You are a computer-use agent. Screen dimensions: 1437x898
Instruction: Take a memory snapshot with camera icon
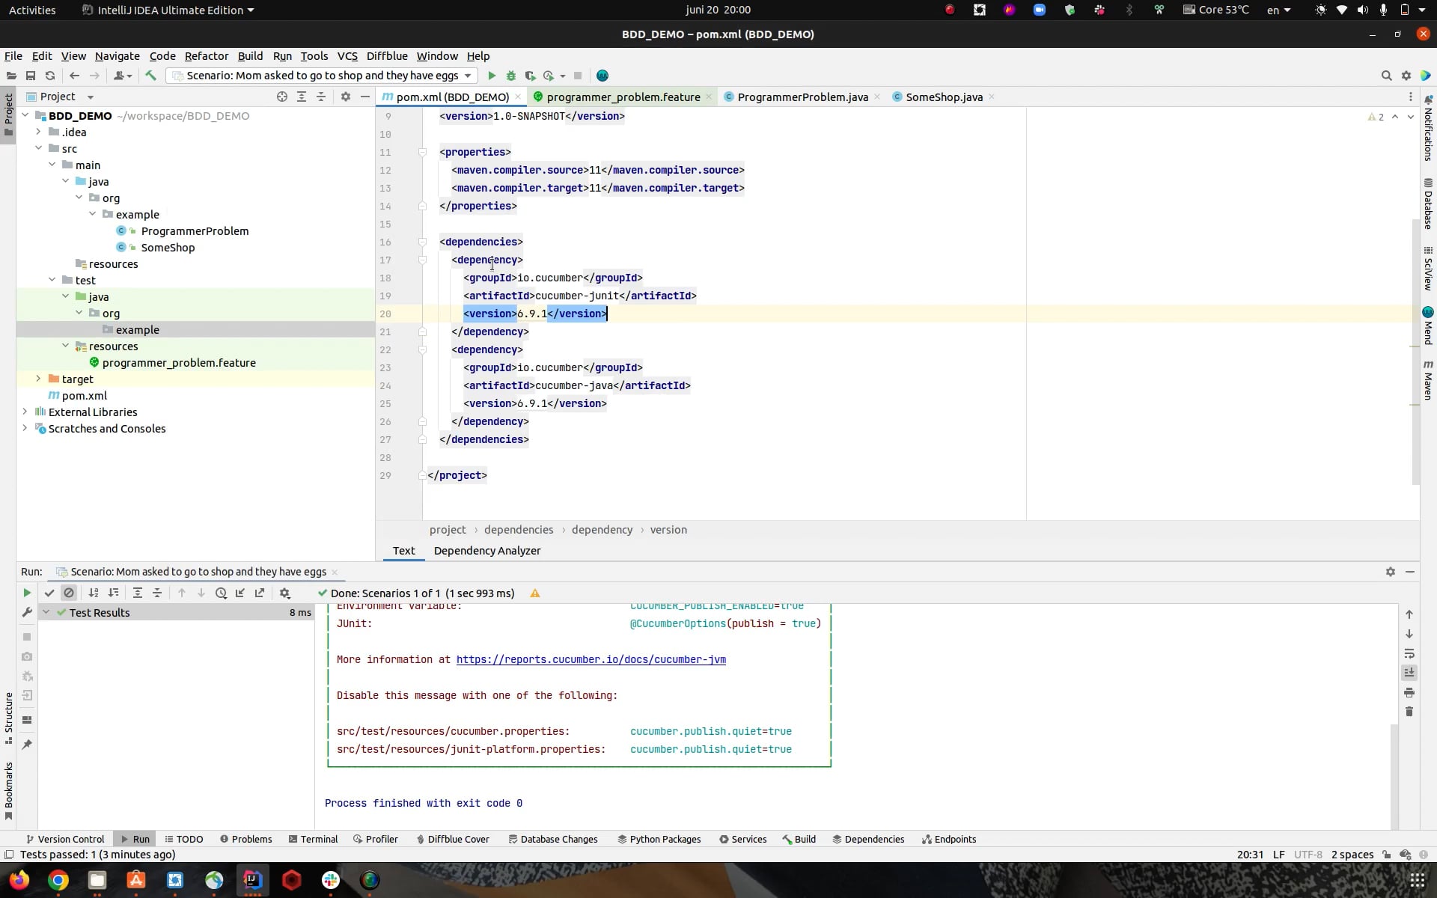[28, 656]
